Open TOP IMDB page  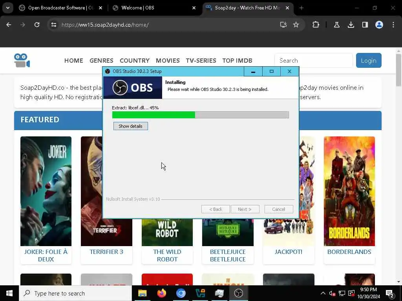coord(237,61)
